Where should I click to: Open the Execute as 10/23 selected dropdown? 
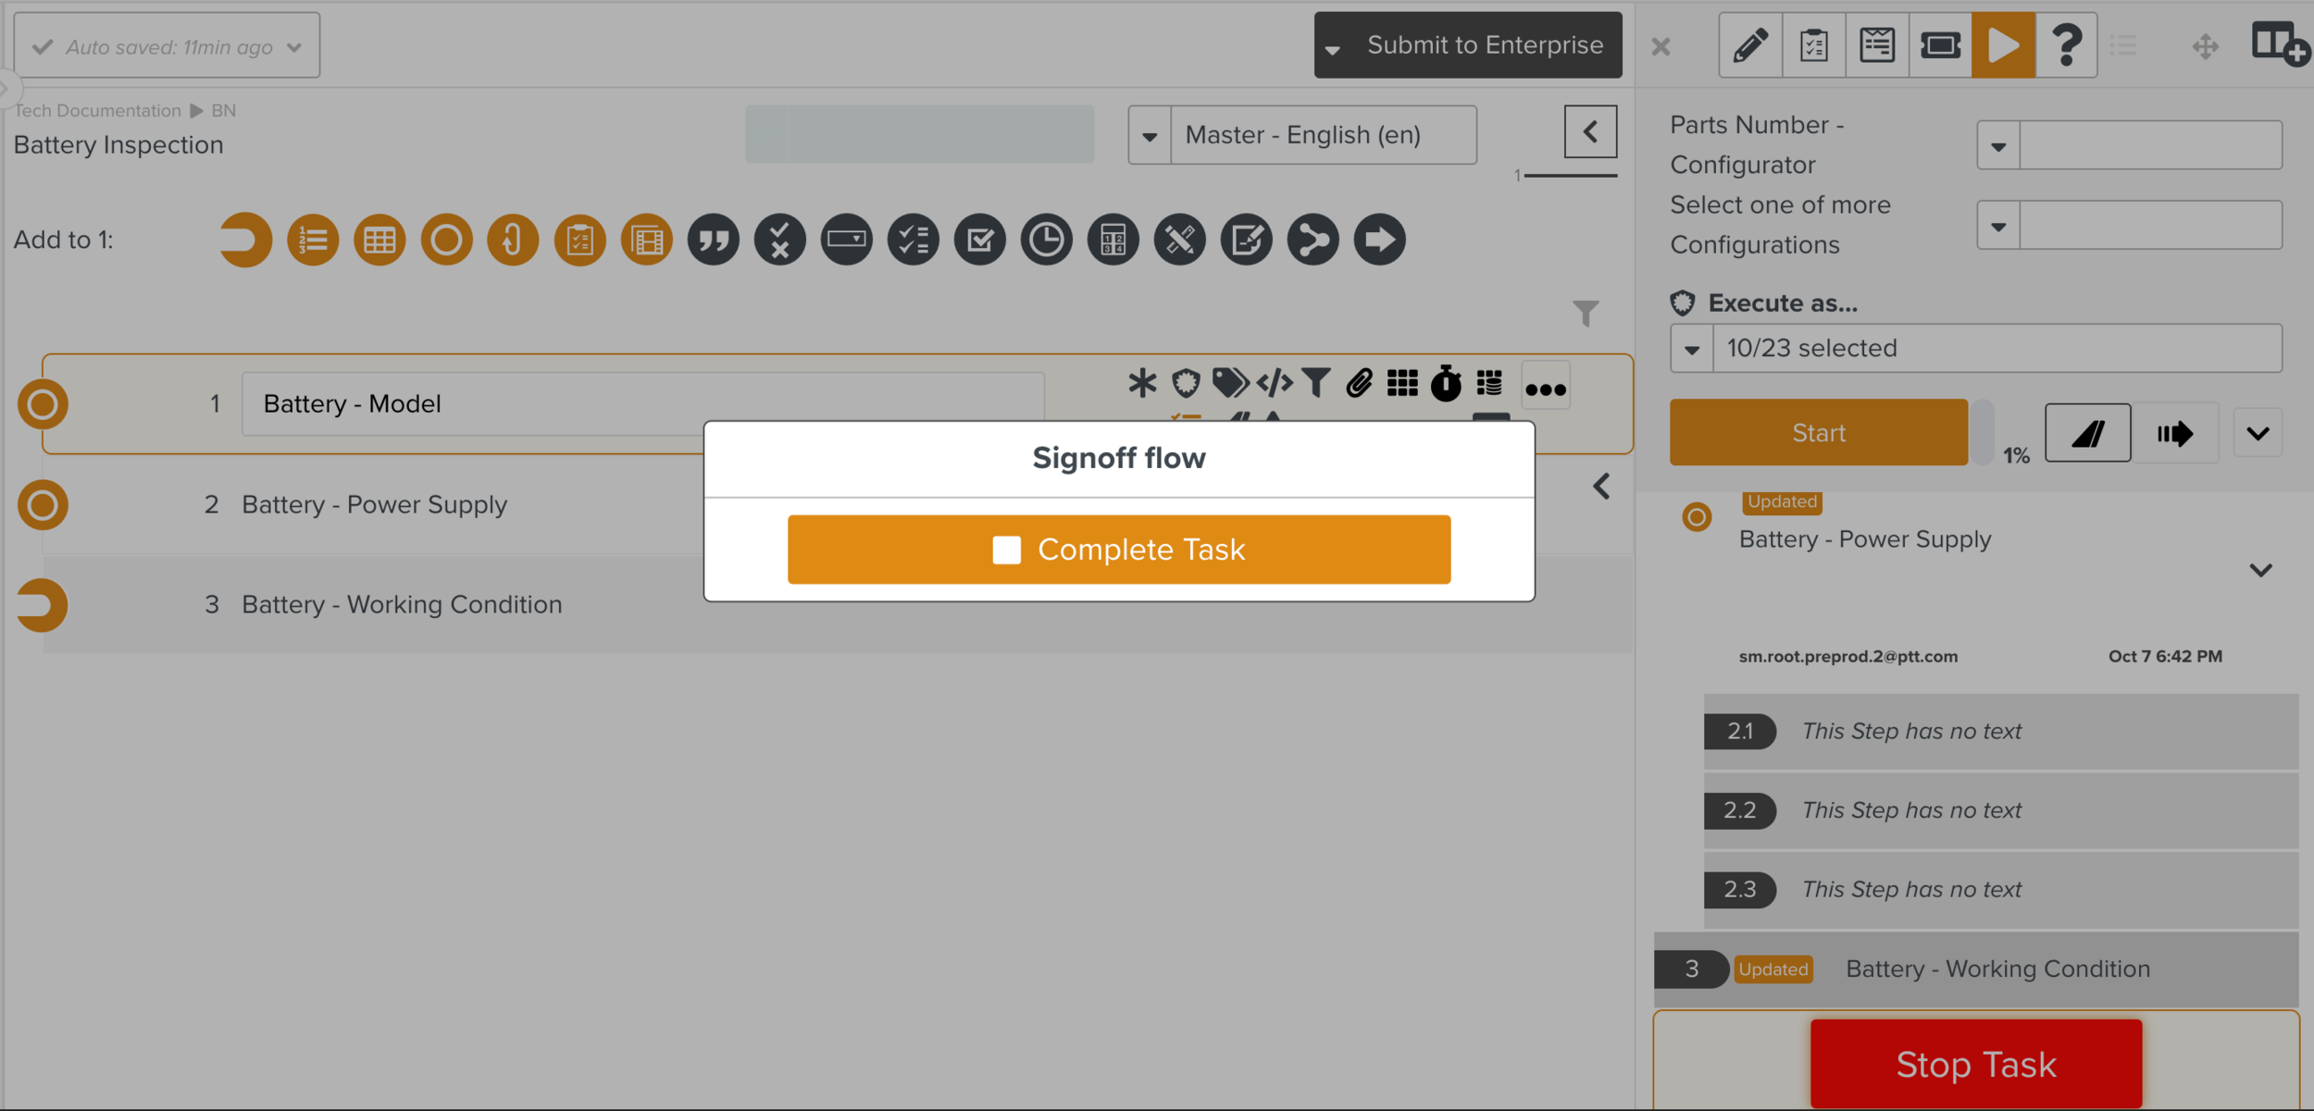1692,348
